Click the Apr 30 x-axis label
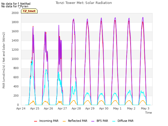This screenshot has height=126, width=168. [104, 108]
